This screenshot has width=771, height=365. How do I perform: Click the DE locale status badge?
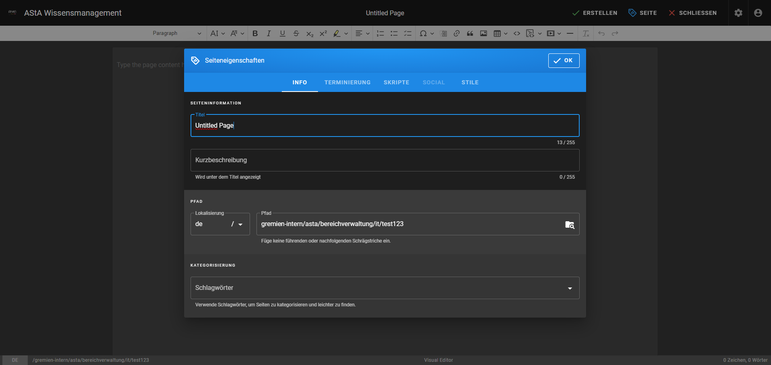tap(15, 360)
